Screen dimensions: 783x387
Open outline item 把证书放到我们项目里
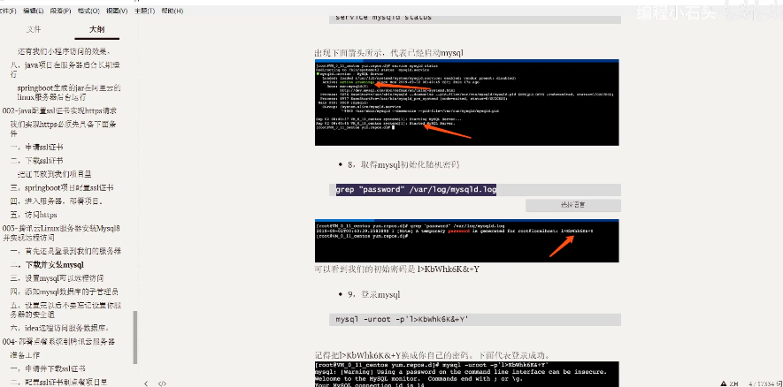[55, 174]
